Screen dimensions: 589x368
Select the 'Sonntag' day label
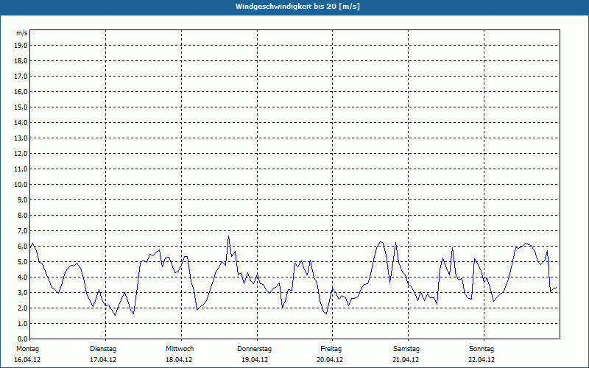click(x=482, y=349)
